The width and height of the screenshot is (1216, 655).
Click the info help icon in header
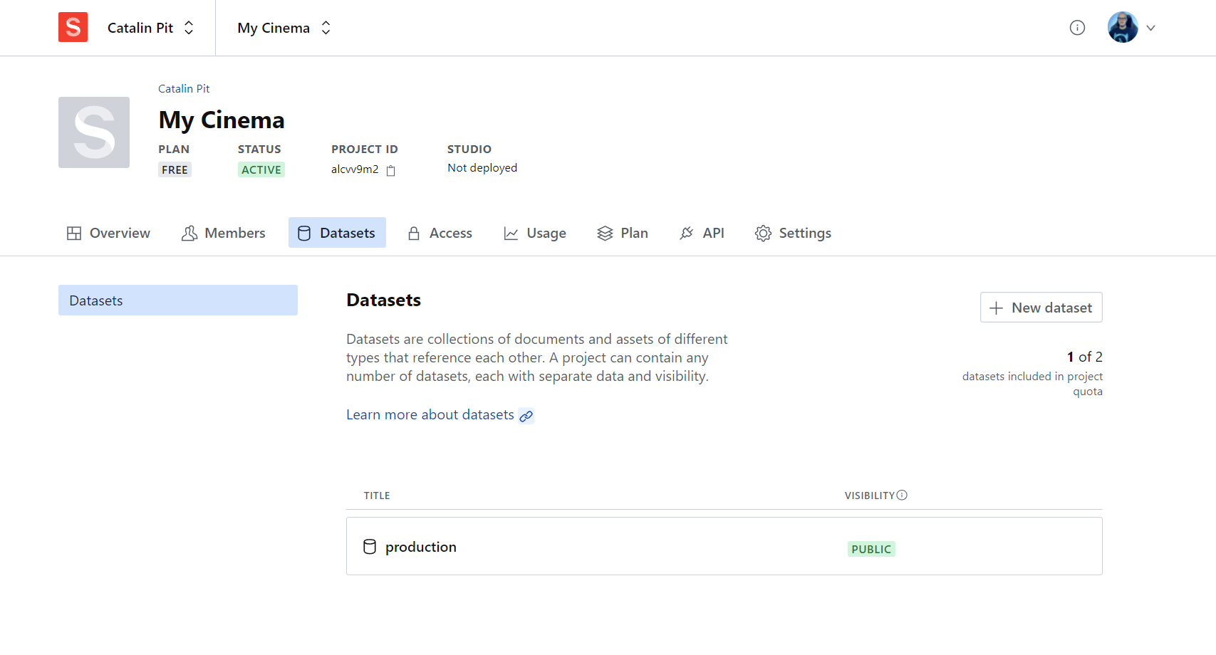point(1077,28)
